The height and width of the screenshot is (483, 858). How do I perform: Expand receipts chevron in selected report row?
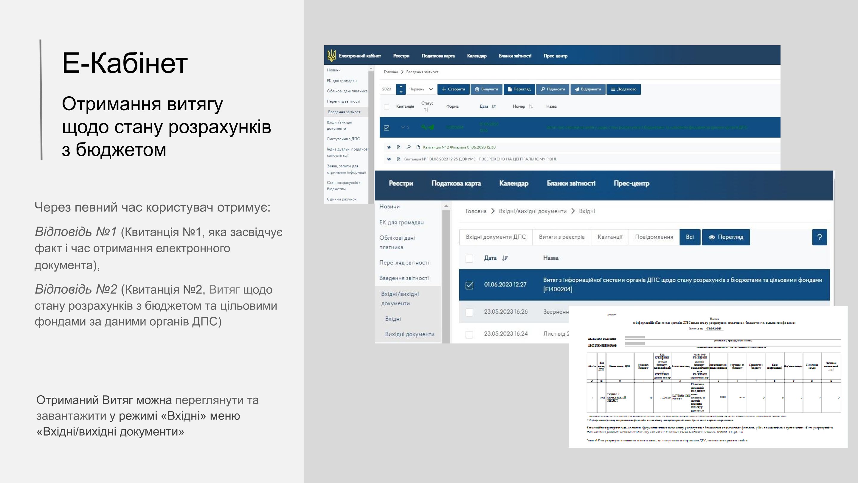click(x=403, y=128)
